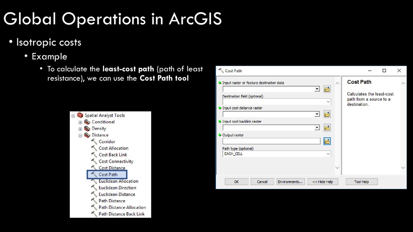Image resolution: width=413 pixels, height=232 pixels.
Task: Open input cost distance raster dropdown
Action: 317,114
